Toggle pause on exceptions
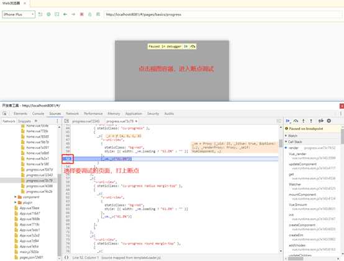Viewport: 344px width, 261px height. tap(329, 121)
